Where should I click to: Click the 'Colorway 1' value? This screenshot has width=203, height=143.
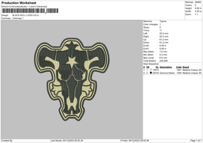[x=18, y=18]
